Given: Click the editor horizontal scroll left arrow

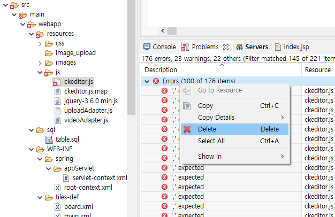Looking at the screenshot, I should tap(163, 30).
